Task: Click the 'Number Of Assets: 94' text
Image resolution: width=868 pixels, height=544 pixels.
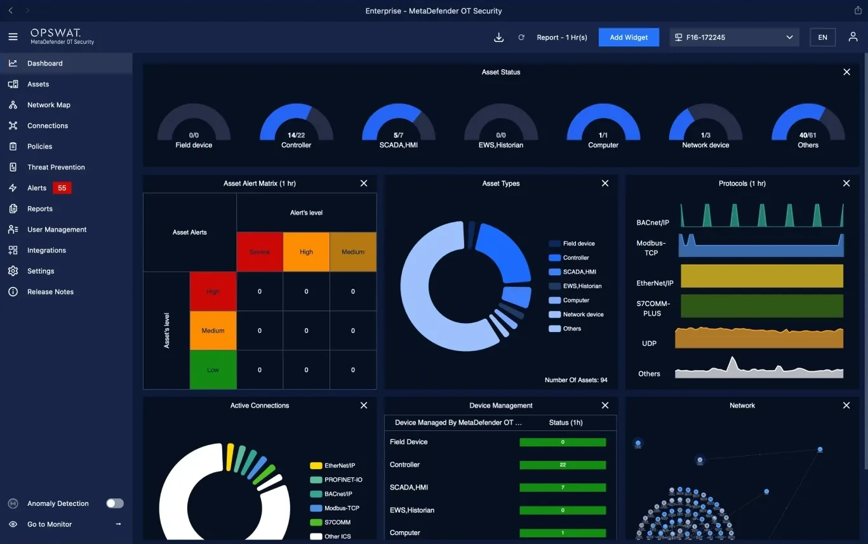Action: (x=576, y=380)
